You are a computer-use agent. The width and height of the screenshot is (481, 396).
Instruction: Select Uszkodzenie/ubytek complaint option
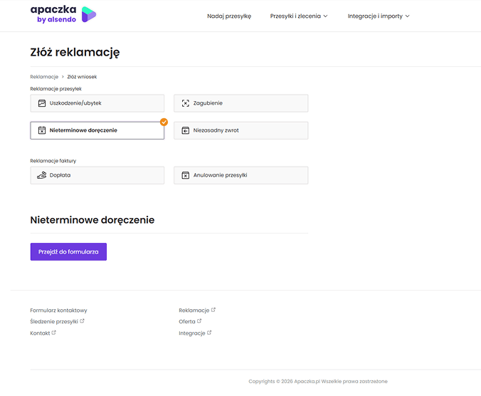tap(97, 103)
